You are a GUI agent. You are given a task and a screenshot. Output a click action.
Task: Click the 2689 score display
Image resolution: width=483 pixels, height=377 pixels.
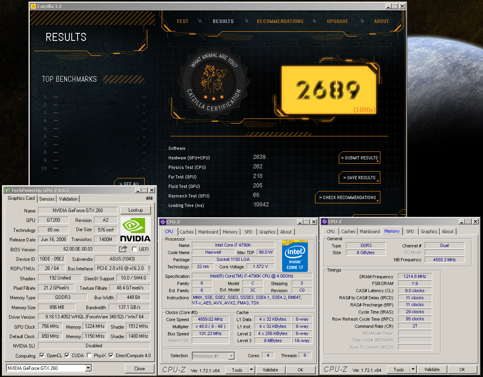tap(328, 90)
